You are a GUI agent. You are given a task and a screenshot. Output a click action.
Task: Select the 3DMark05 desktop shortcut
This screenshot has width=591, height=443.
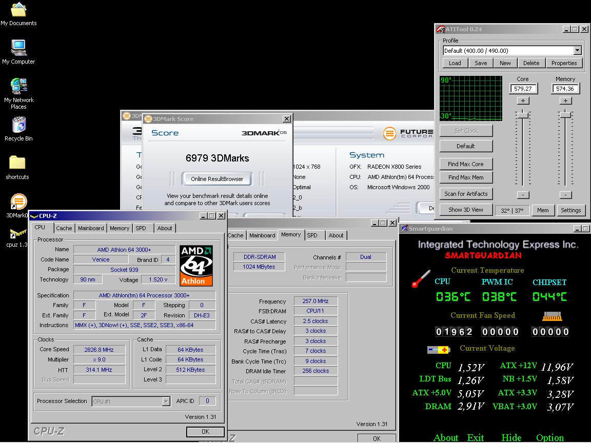pyautogui.click(x=18, y=206)
